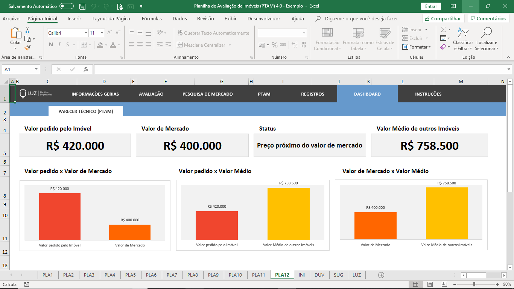Image resolution: width=514 pixels, height=289 pixels.
Task: Click the Insert Function fx icon
Action: (85, 69)
